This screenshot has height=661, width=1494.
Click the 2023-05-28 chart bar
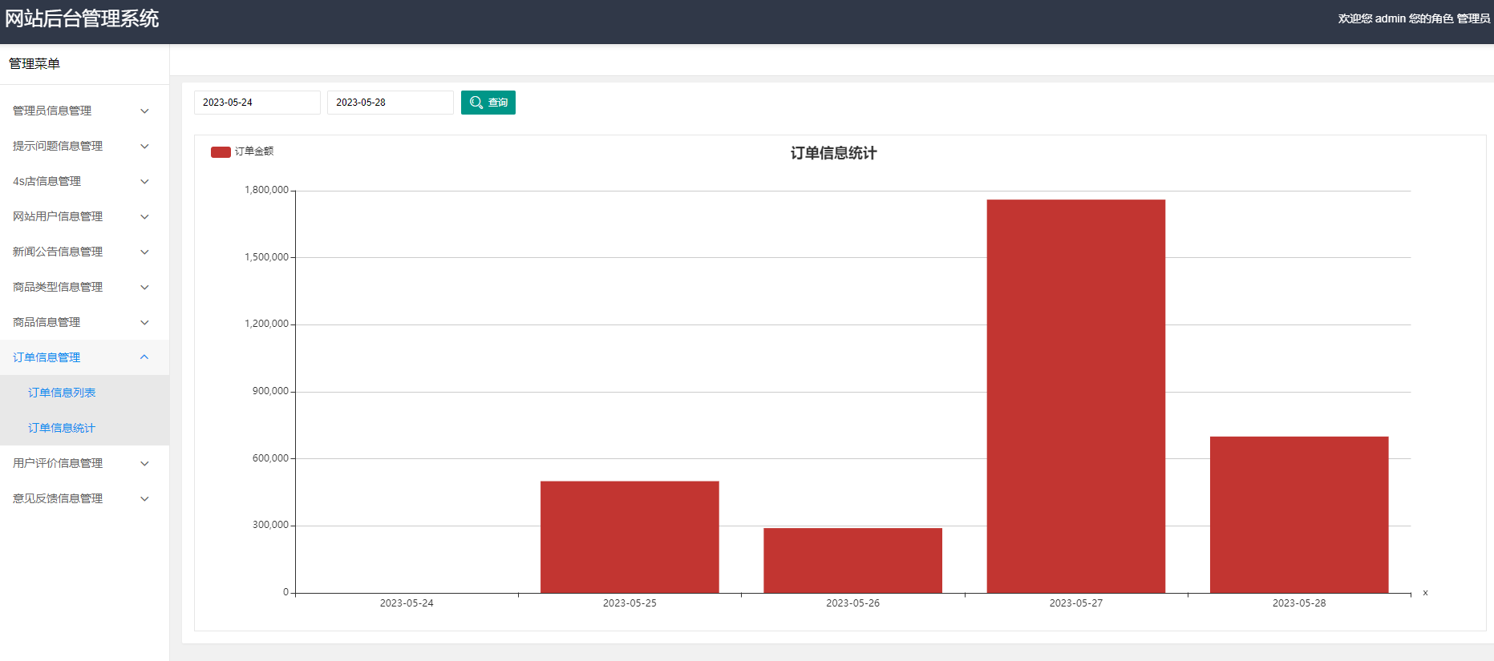[x=1299, y=515]
